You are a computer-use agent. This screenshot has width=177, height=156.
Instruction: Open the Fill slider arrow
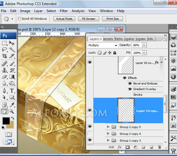(144, 53)
